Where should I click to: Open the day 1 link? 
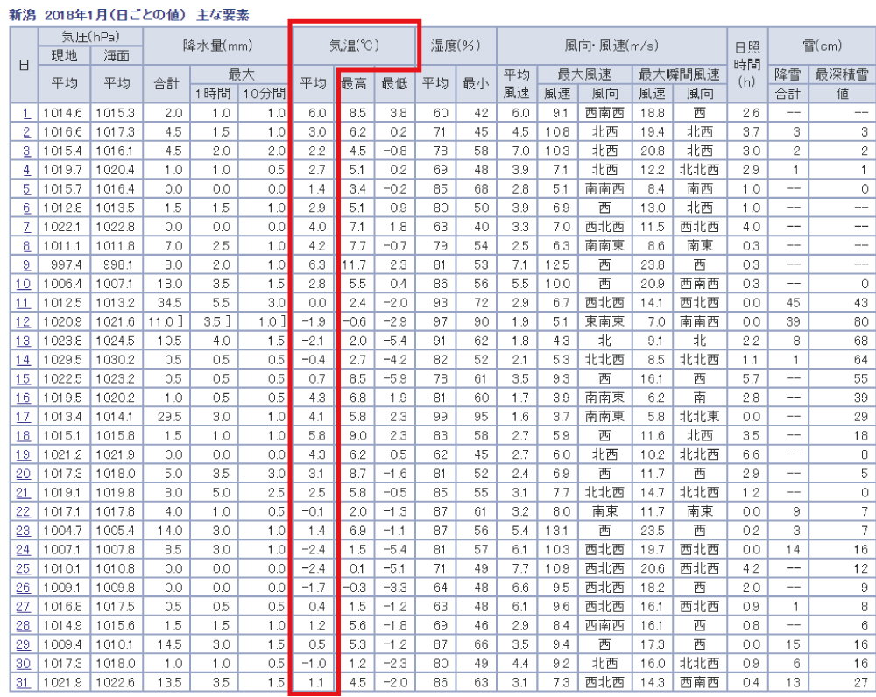pos(26,113)
